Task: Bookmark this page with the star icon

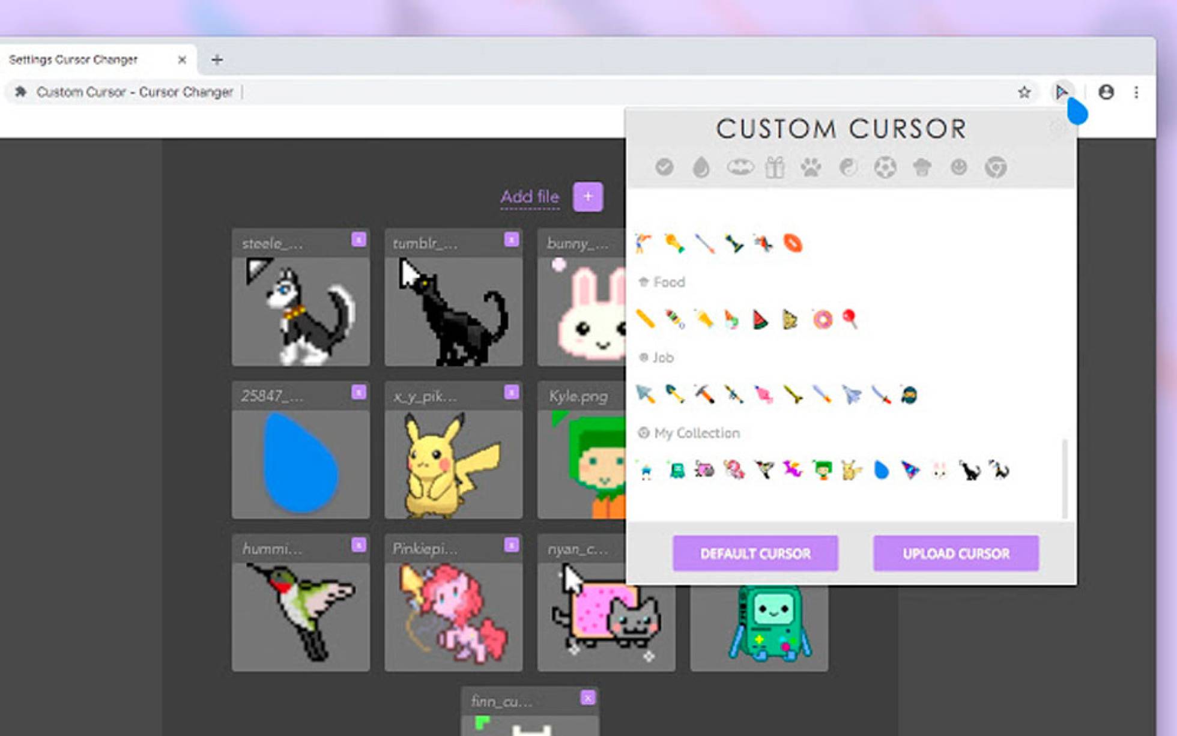Action: (1024, 92)
